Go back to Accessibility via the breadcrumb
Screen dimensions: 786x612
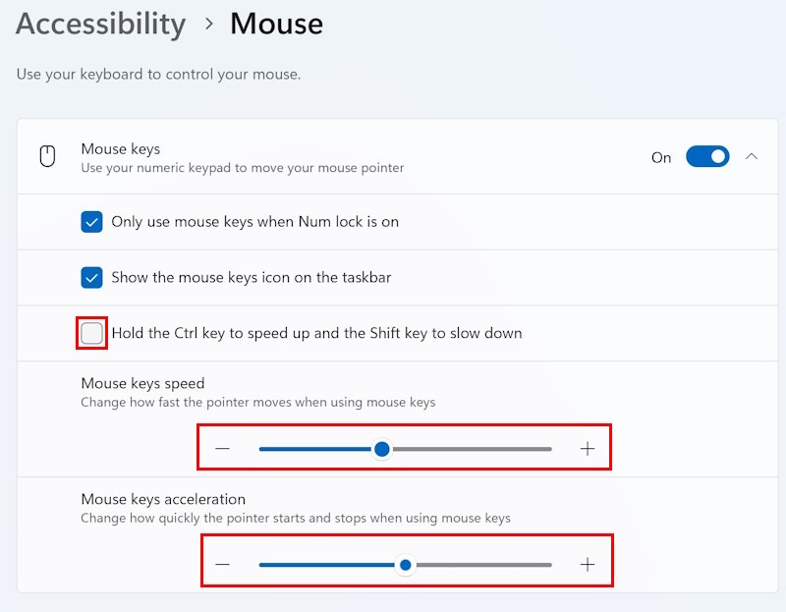pyautogui.click(x=100, y=24)
